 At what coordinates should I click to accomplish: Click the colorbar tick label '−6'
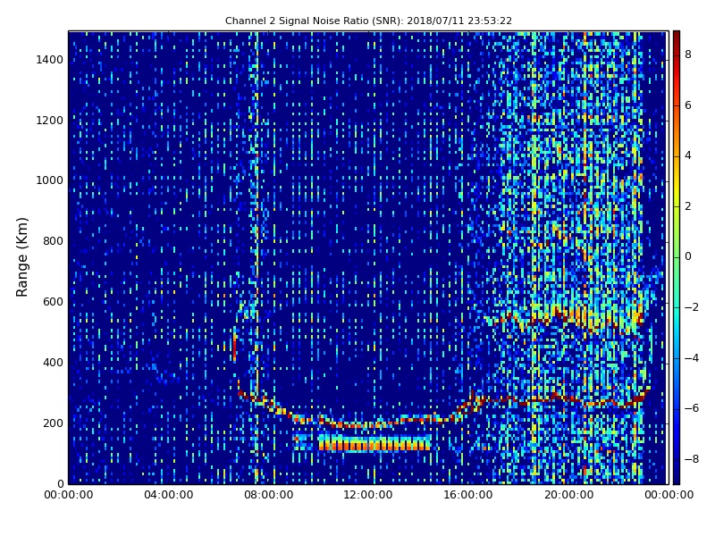pyautogui.click(x=692, y=408)
